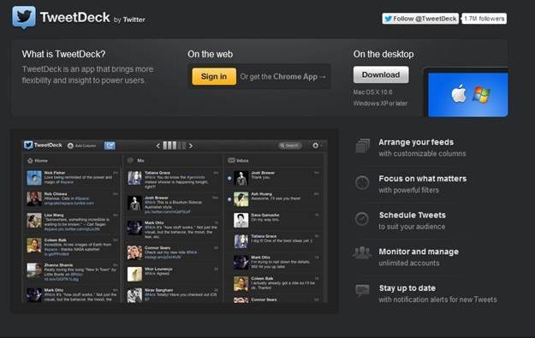Click Vitor Lourenço's avatar in Me column
The height and width of the screenshot is (338, 535).
coord(134,274)
